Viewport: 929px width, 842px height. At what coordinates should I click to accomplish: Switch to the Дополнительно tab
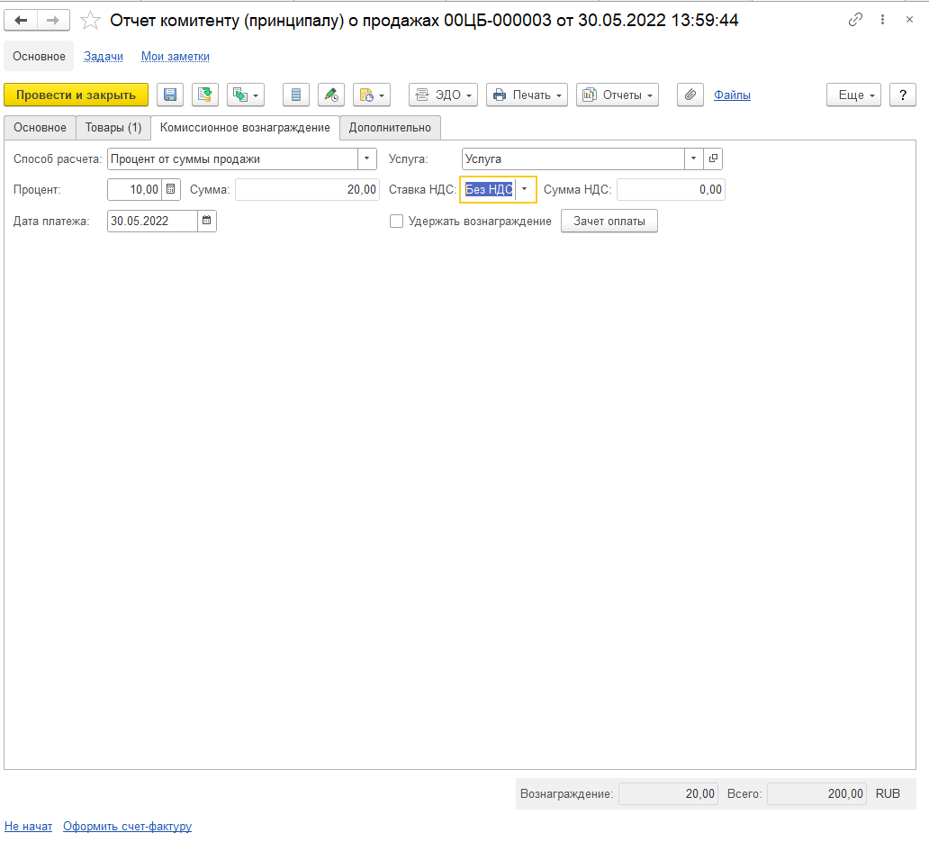point(390,128)
